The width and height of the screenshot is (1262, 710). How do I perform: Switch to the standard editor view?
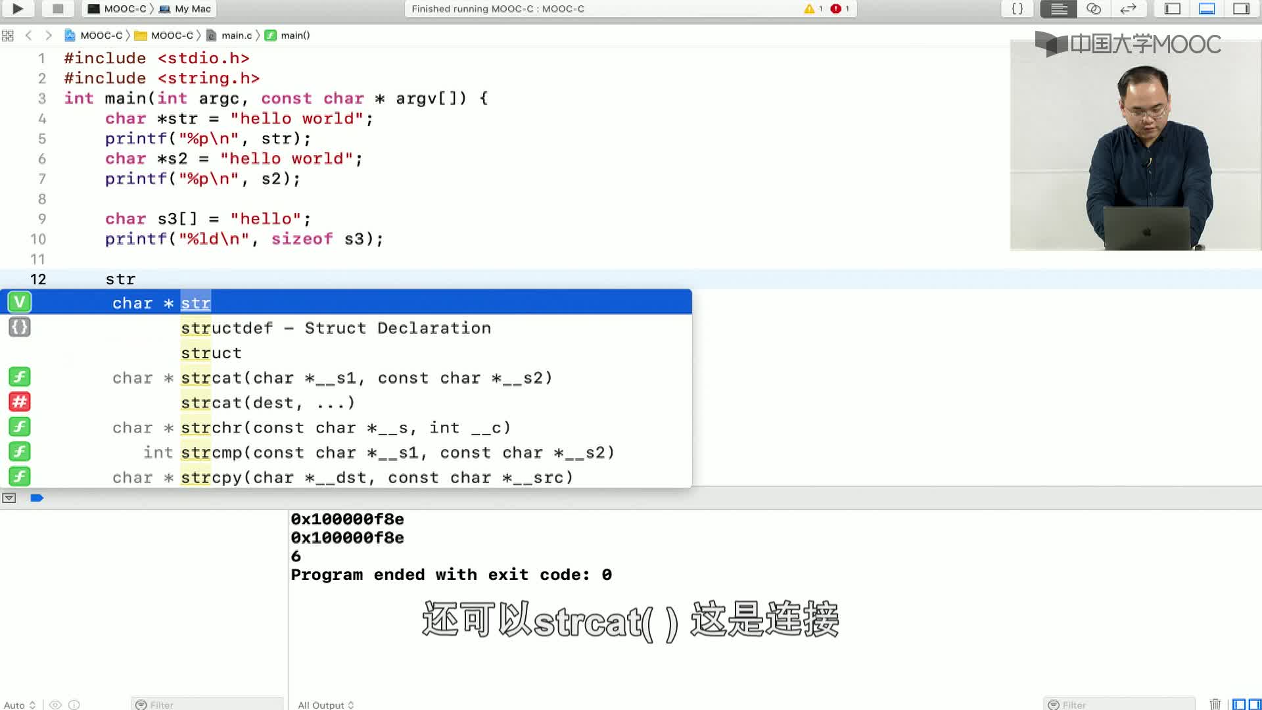click(1058, 9)
